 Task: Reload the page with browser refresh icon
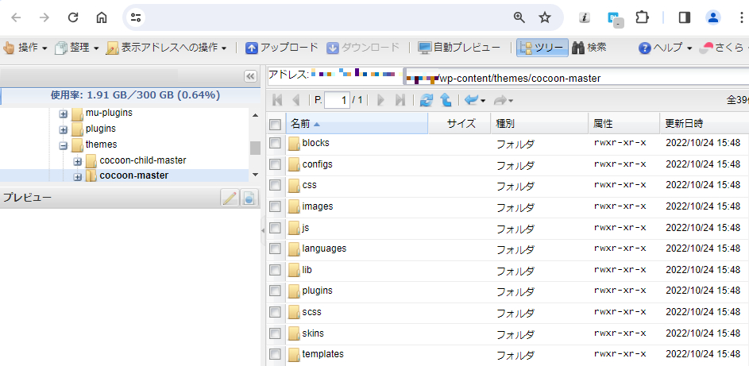coord(72,17)
